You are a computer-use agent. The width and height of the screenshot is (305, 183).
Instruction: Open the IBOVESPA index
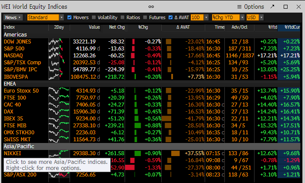coord(16,77)
